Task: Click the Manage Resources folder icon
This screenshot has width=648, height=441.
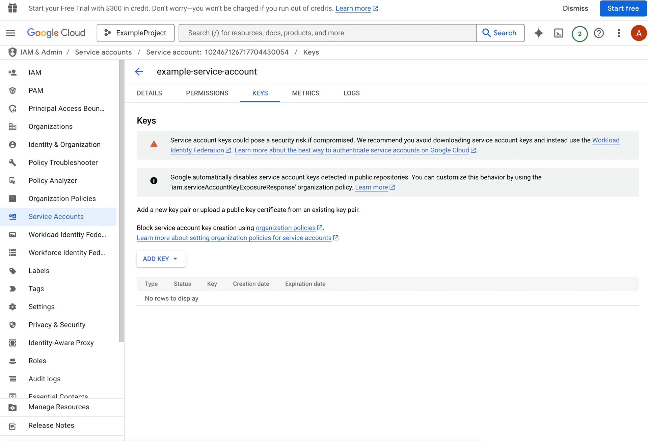Action: 12,407
